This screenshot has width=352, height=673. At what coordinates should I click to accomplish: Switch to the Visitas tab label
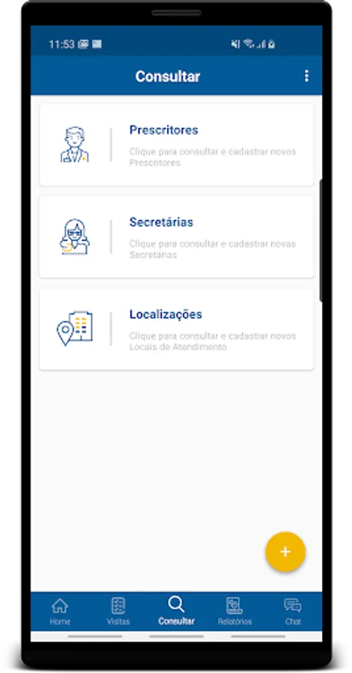tap(118, 621)
